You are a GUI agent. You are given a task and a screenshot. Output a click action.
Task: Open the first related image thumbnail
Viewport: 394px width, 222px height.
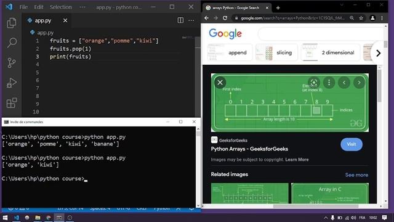250,193
